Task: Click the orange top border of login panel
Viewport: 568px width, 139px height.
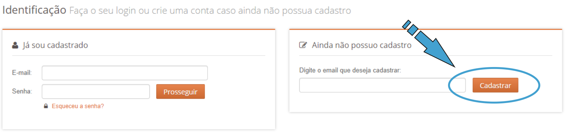Action: (139, 29)
